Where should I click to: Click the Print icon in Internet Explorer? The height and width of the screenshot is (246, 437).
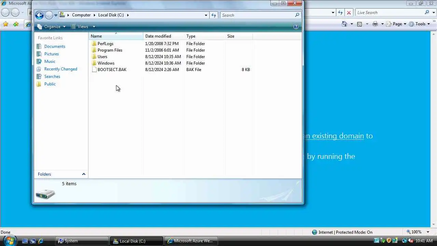pos(375,24)
